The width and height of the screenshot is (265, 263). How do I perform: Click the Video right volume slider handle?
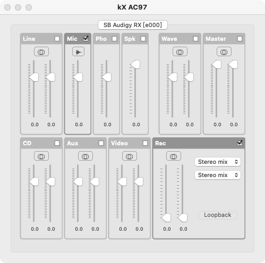139,182
